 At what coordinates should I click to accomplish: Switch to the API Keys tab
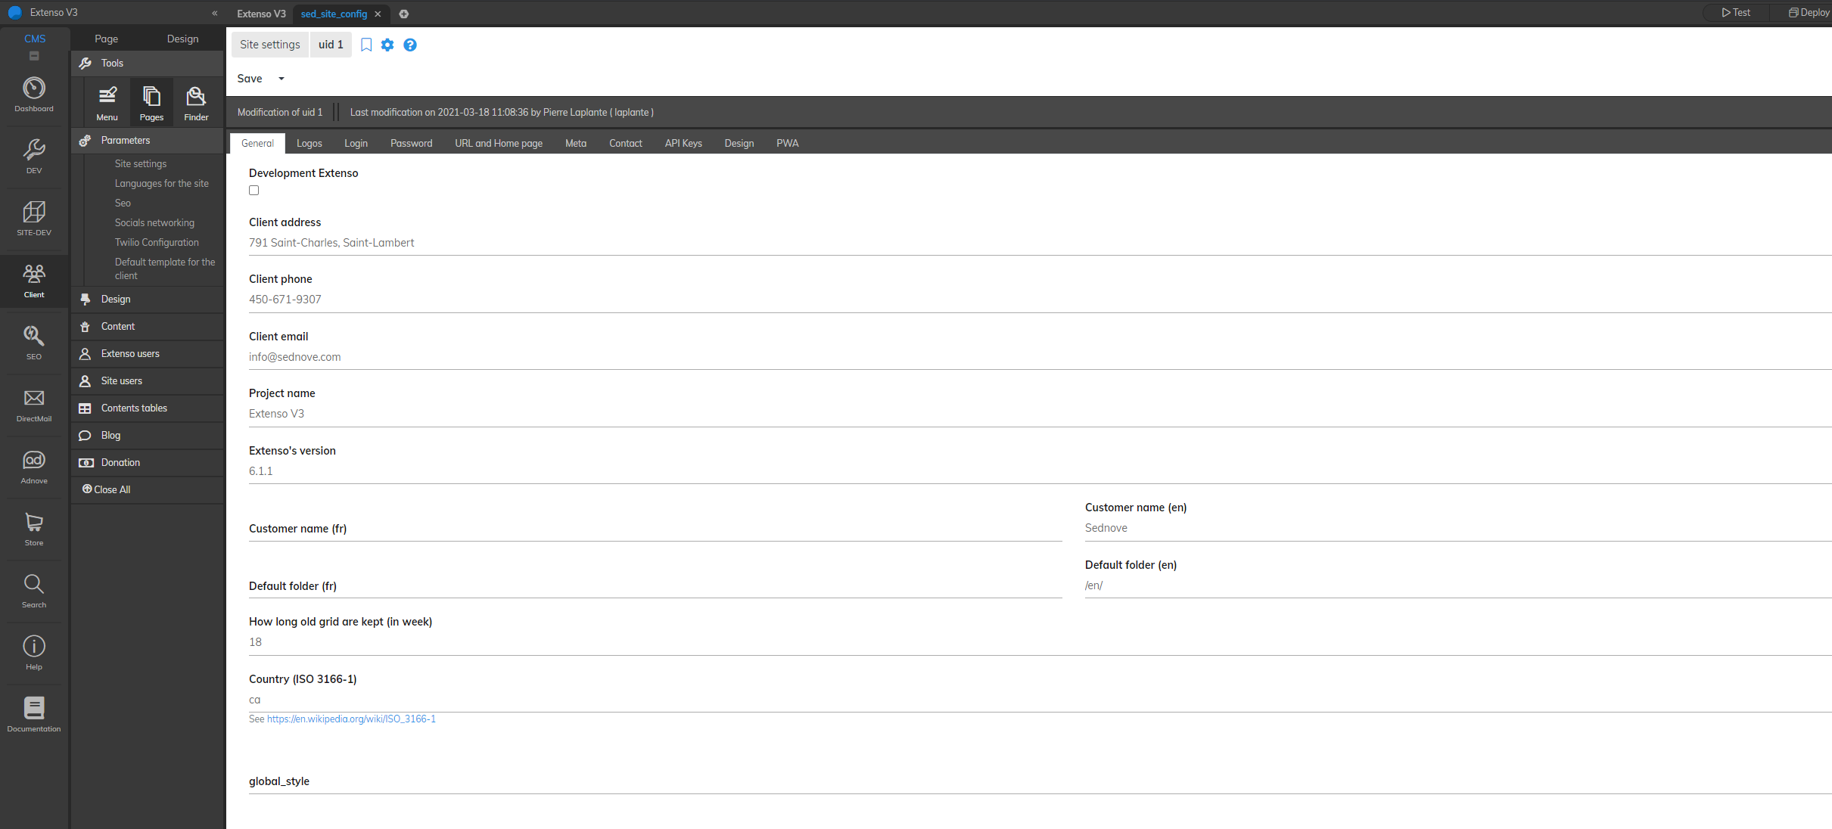click(683, 142)
